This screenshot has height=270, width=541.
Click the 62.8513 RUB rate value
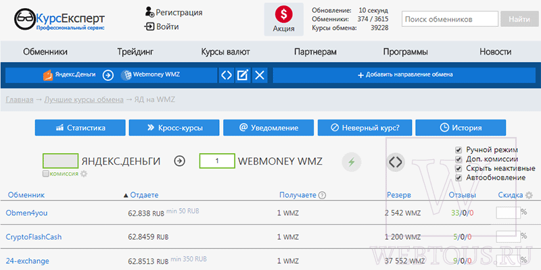pyautogui.click(x=148, y=261)
